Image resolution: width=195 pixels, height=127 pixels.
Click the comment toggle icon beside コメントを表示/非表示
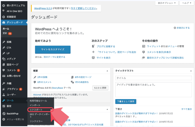[144, 52]
